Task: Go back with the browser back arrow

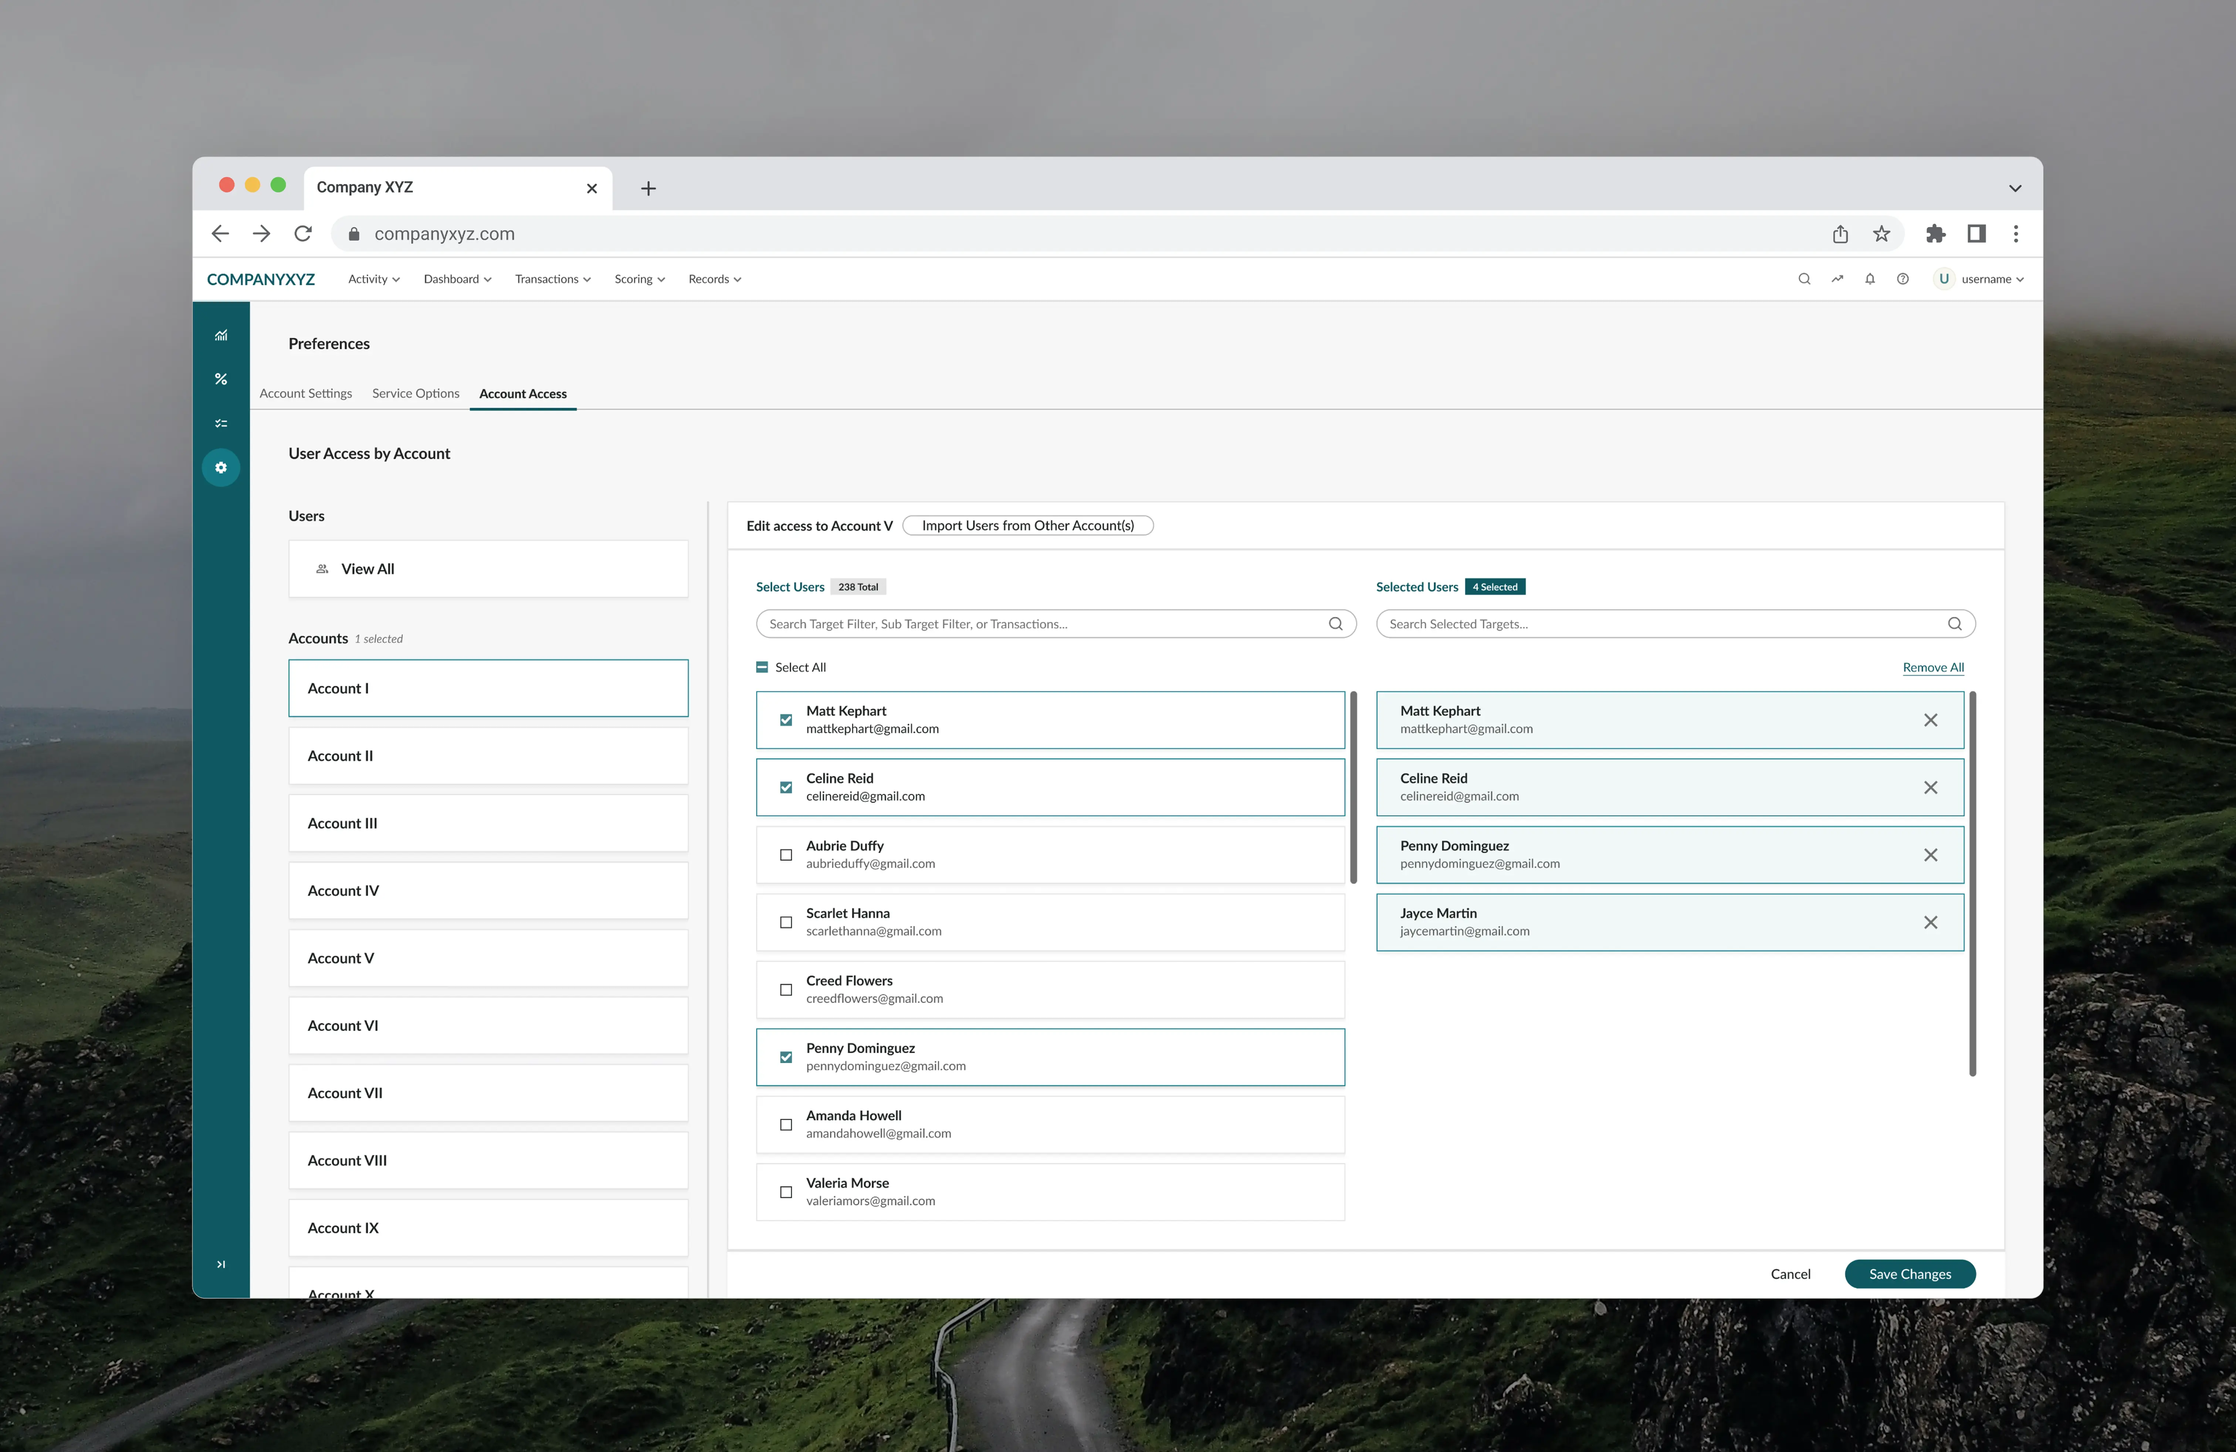Action: pos(220,234)
